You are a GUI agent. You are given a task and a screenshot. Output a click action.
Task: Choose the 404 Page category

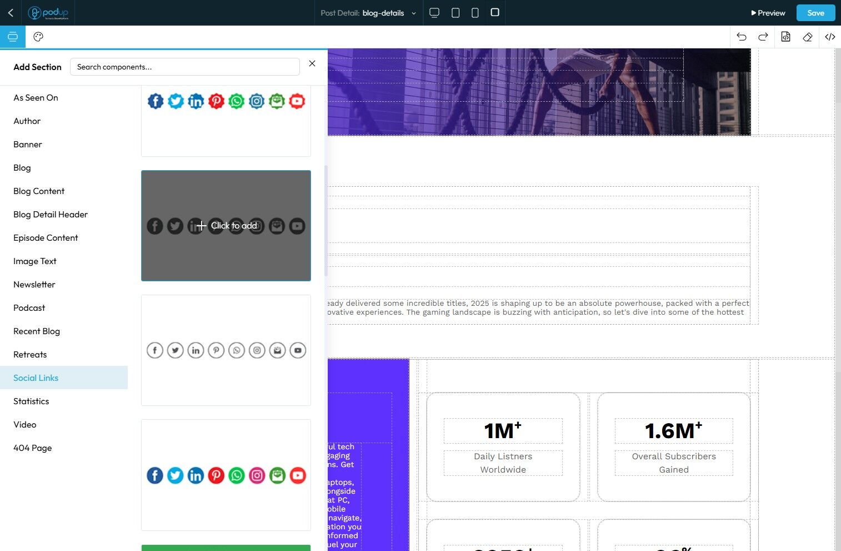64,448
